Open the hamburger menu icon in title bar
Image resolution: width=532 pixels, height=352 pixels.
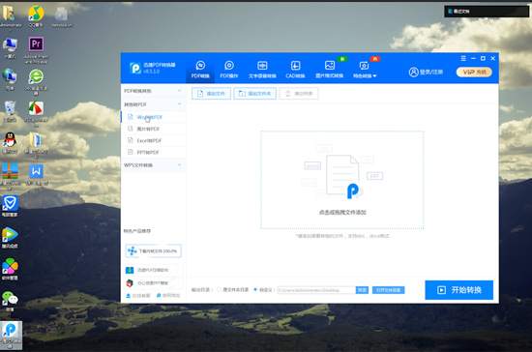tap(463, 58)
